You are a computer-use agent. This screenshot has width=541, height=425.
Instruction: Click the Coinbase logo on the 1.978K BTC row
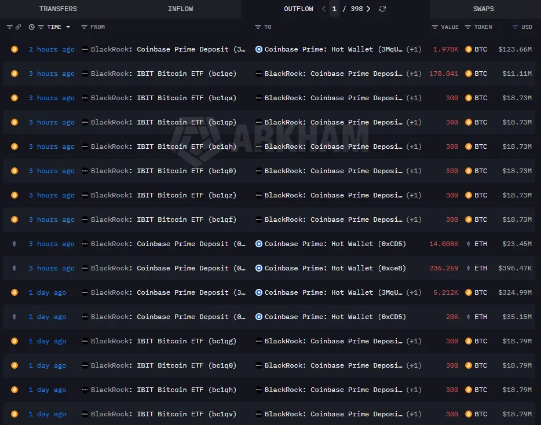click(x=259, y=49)
